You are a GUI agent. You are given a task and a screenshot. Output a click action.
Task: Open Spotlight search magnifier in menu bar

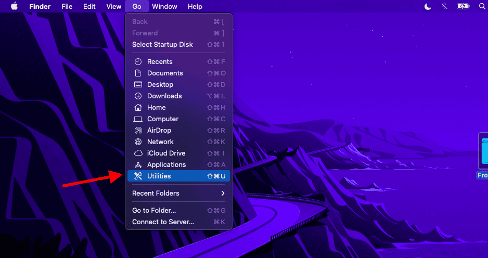pyautogui.click(x=481, y=6)
